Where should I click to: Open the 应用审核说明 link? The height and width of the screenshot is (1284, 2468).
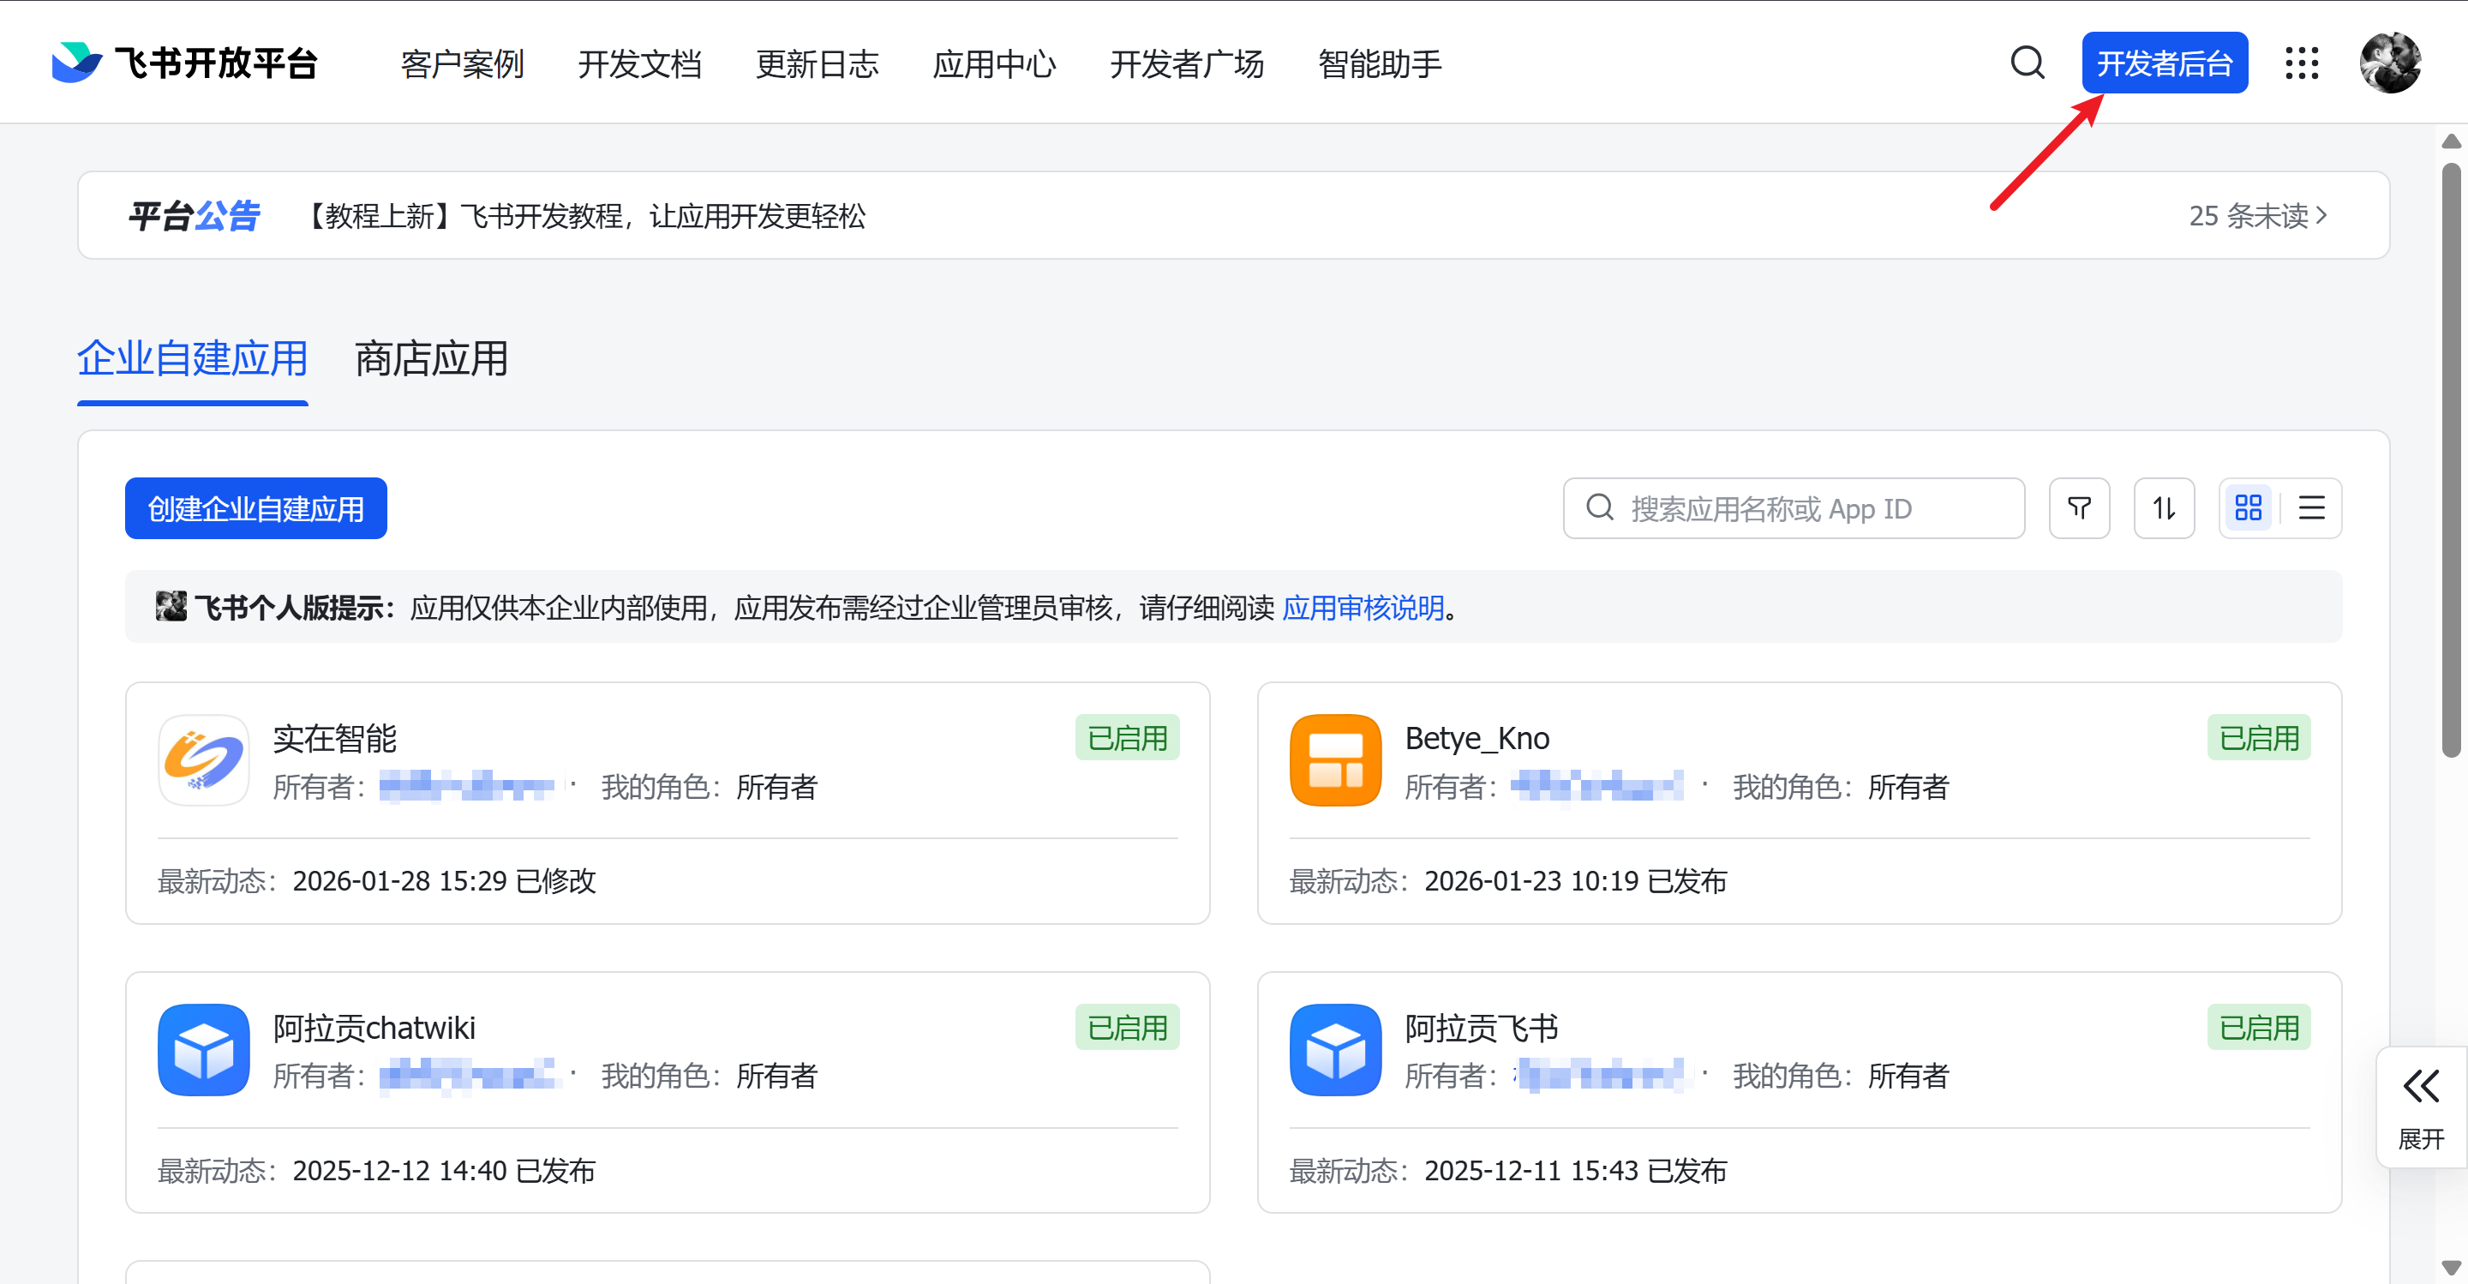pyautogui.click(x=1363, y=608)
